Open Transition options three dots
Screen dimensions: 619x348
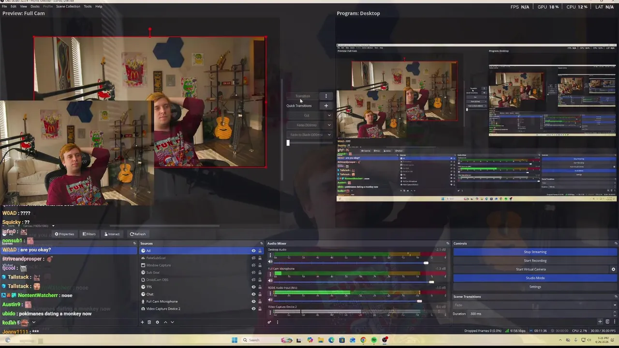tap(326, 96)
